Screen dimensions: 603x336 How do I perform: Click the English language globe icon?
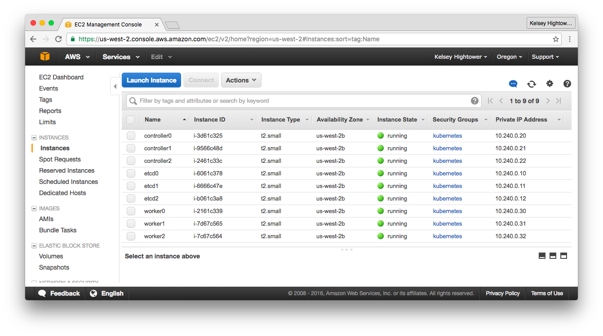pyautogui.click(x=93, y=293)
